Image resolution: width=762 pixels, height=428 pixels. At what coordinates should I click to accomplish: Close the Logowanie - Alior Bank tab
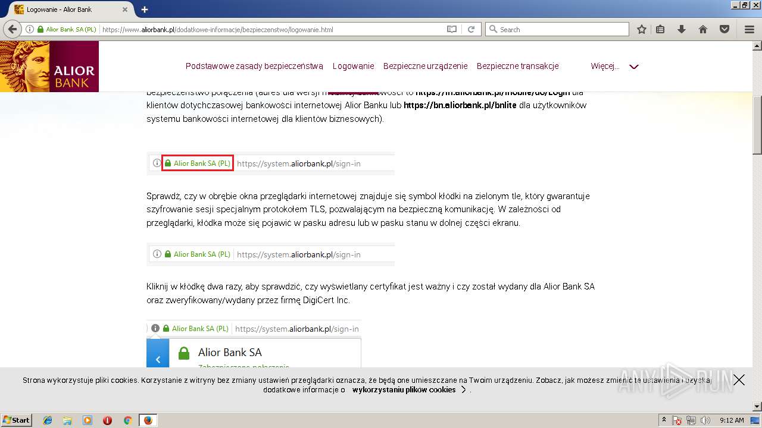click(x=125, y=10)
